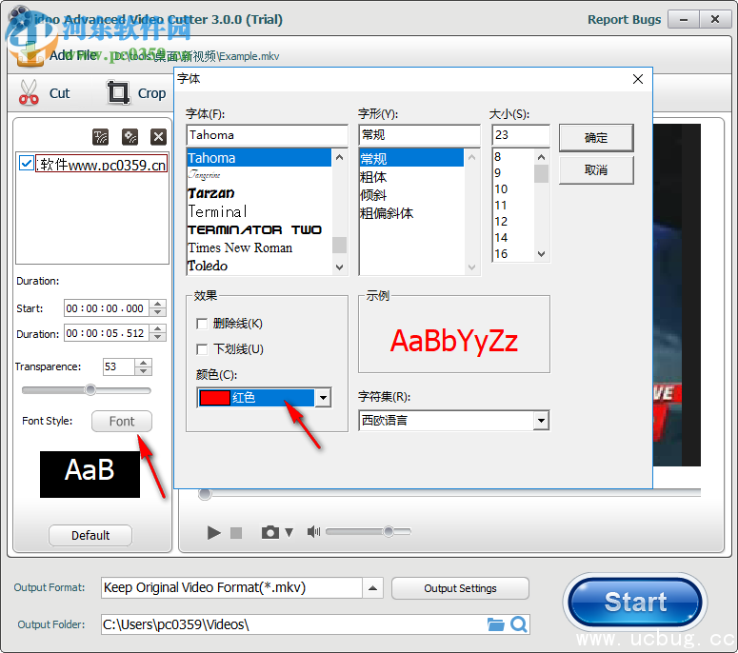Decrease the Duration time stepper
The width and height of the screenshot is (738, 653).
(158, 337)
